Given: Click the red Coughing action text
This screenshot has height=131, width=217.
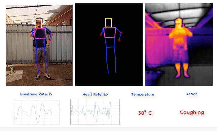Looking at the screenshot, I should coord(192,112).
